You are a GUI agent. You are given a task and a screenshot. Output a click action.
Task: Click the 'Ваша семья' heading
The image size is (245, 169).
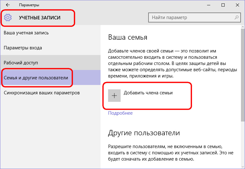coord(128,37)
